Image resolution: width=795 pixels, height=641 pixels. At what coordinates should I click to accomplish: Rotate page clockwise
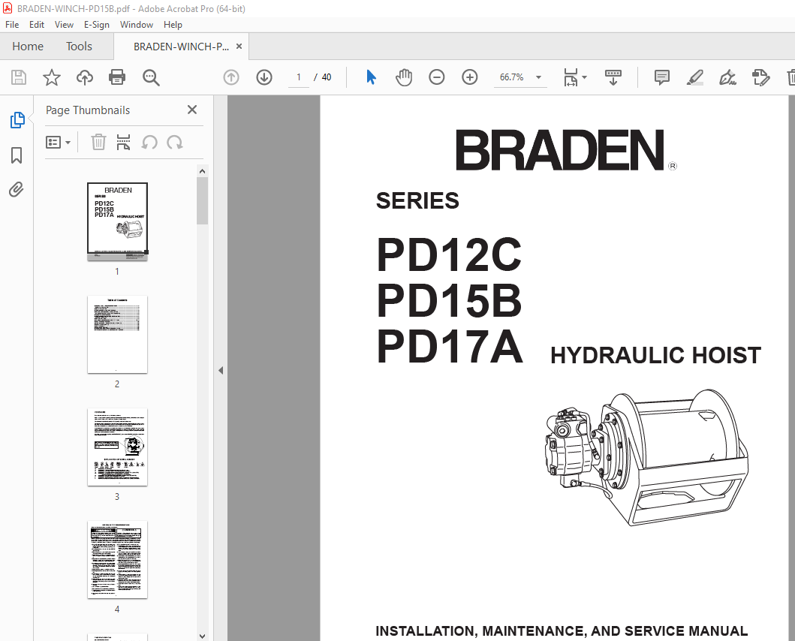pyautogui.click(x=175, y=143)
